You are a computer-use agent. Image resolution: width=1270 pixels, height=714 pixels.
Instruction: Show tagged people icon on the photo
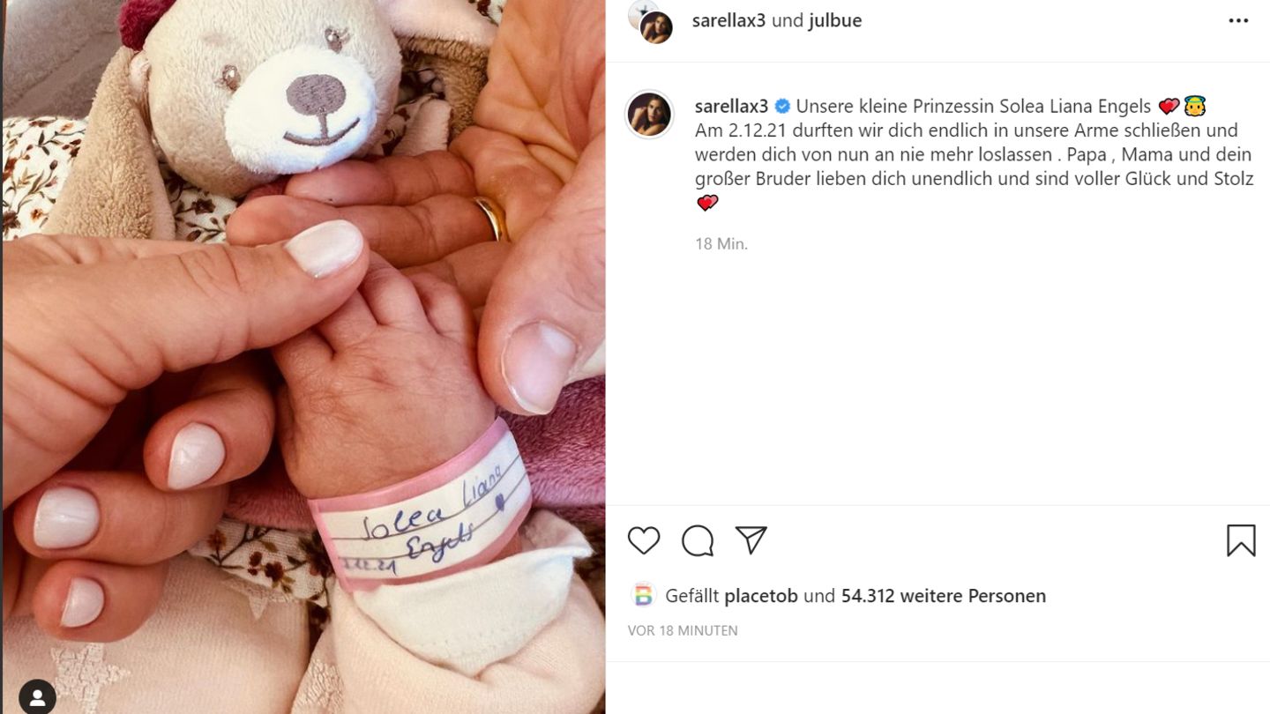pos(37,697)
